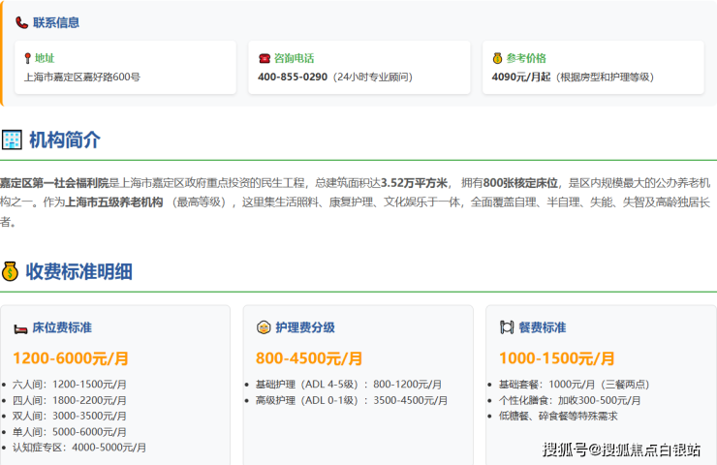Click the telephone icon beside 咨询电话
This screenshot has height=465, width=717.
[x=264, y=58]
